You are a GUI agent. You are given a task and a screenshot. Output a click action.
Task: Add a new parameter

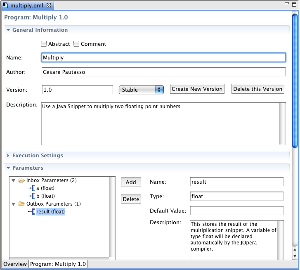click(131, 182)
